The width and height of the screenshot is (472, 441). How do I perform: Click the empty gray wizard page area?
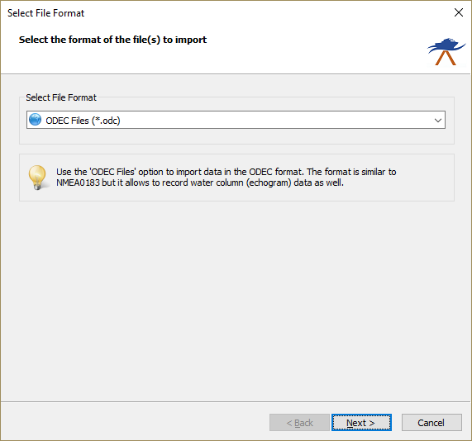236,301
